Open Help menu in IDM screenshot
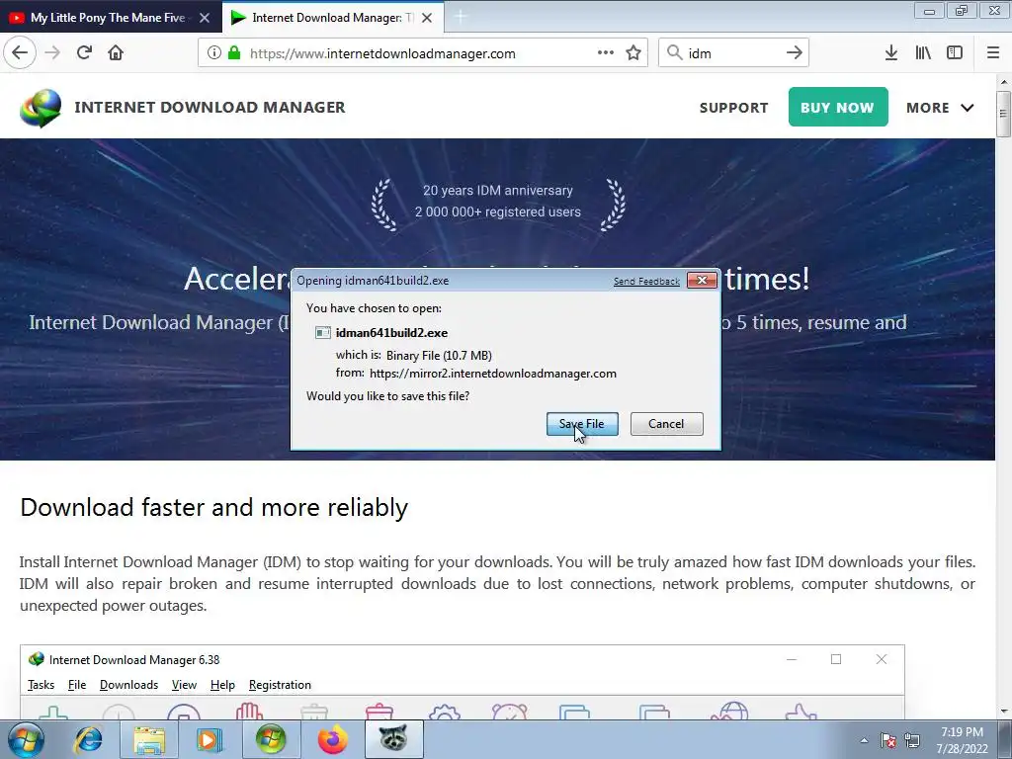Viewport: 1012px width, 759px height. [222, 685]
